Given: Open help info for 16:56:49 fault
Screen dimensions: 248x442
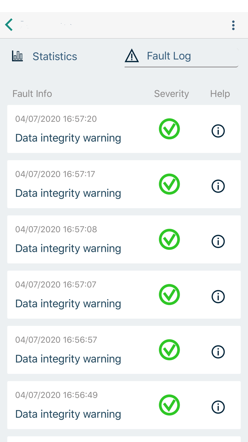Looking at the screenshot, I should [218, 407].
